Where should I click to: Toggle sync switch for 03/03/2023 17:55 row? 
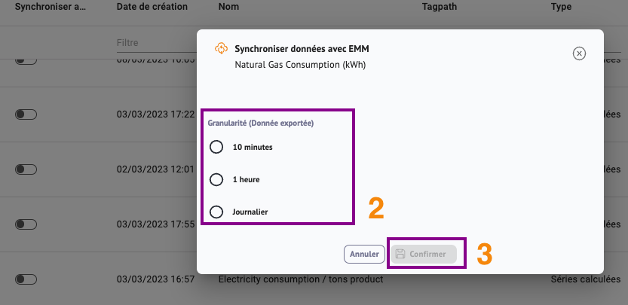[26, 224]
